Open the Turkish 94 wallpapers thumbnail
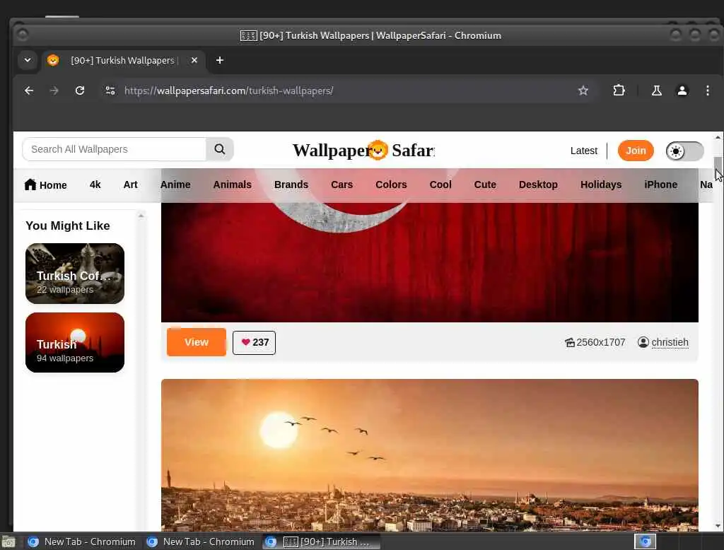 point(75,342)
